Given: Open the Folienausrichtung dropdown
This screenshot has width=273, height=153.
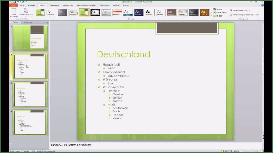Looking at the screenshot, I should click(x=26, y=13).
